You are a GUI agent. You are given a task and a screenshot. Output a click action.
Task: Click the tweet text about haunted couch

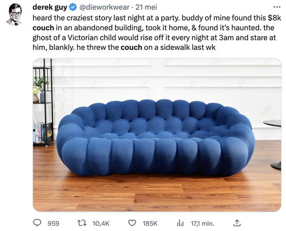(157, 32)
